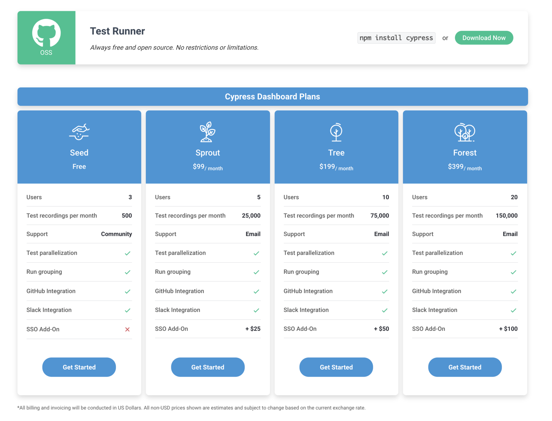Viewport: 552px width, 421px height.
Task: Click Seed's Test parallelization checkmark
Action: 128,253
